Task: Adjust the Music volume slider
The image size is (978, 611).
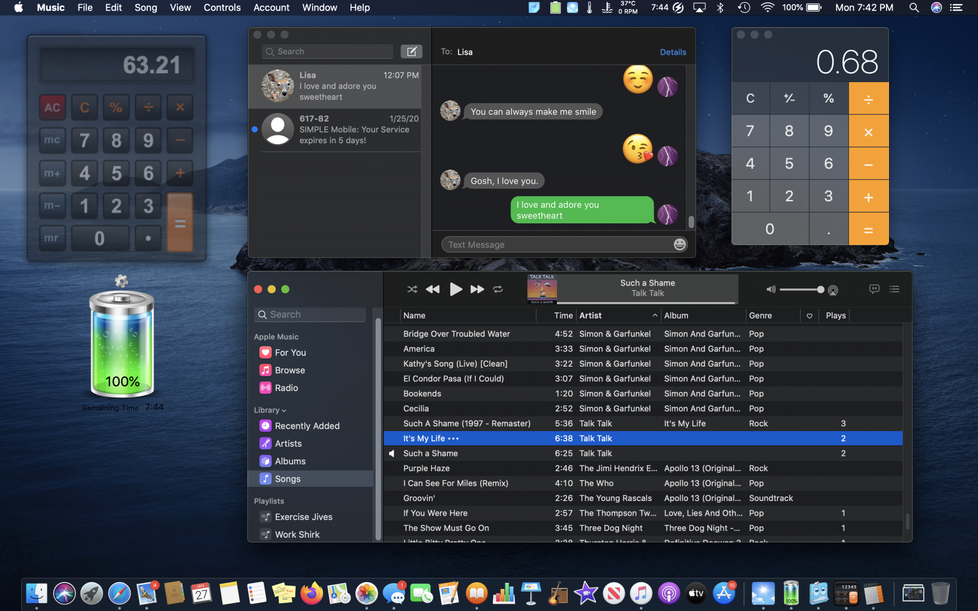Action: pyautogui.click(x=801, y=289)
